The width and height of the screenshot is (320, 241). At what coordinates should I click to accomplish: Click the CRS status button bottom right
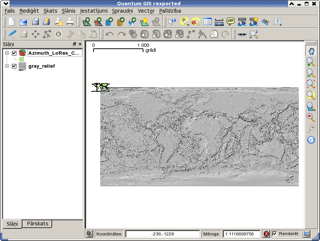[307, 234]
